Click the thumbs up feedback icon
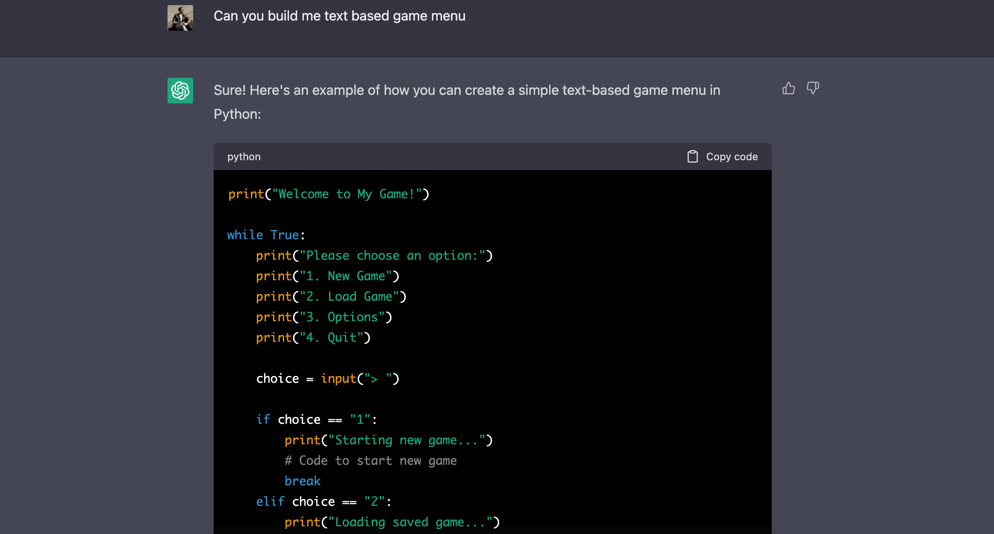Viewport: 994px width, 534px height. tap(788, 88)
